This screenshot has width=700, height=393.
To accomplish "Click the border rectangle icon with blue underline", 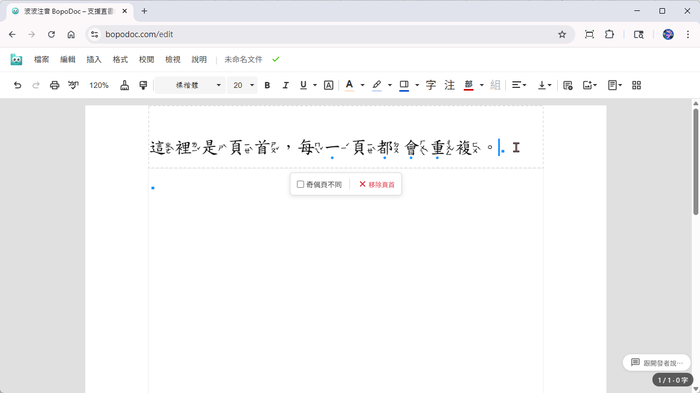I will pos(404,85).
